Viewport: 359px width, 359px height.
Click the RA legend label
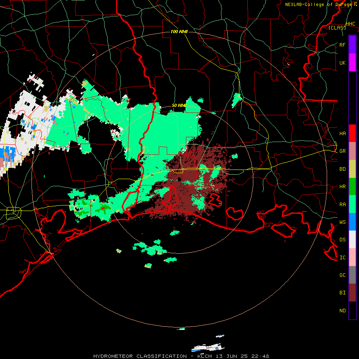(x=342, y=204)
